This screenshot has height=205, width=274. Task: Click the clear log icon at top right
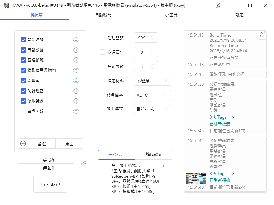point(262,35)
